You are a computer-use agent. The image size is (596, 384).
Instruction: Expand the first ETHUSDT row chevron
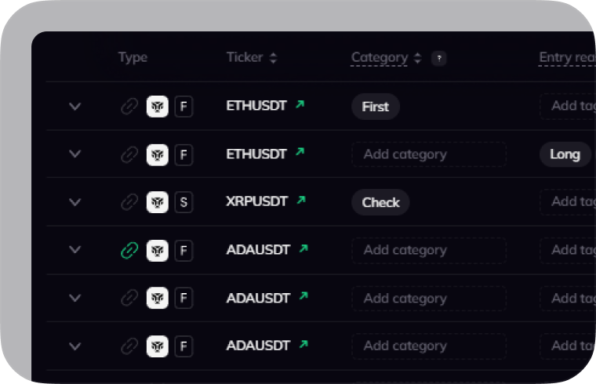point(75,107)
